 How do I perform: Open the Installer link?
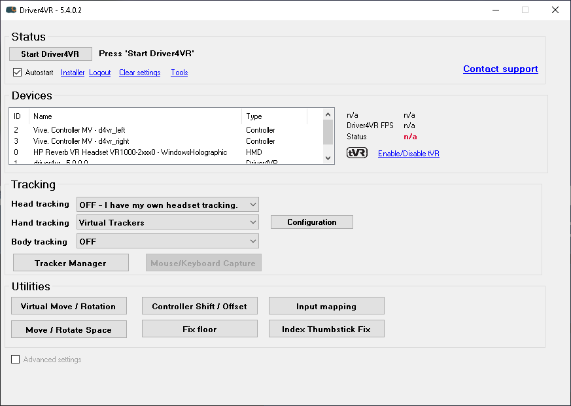73,73
